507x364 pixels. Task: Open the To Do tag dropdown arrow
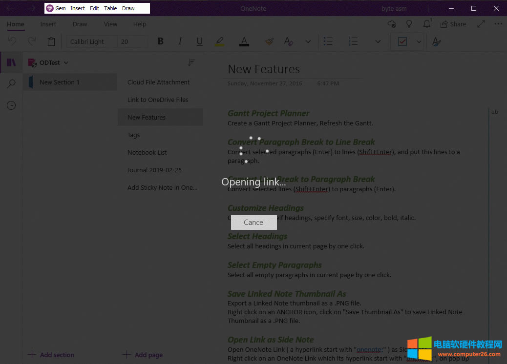click(419, 41)
